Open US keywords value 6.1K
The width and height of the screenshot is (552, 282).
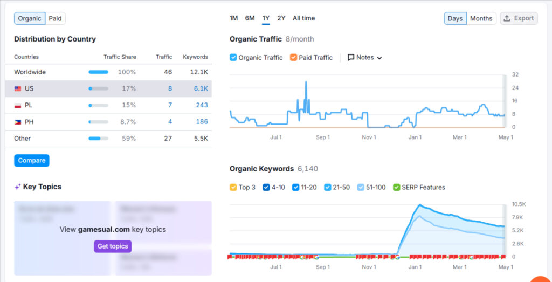(x=201, y=89)
